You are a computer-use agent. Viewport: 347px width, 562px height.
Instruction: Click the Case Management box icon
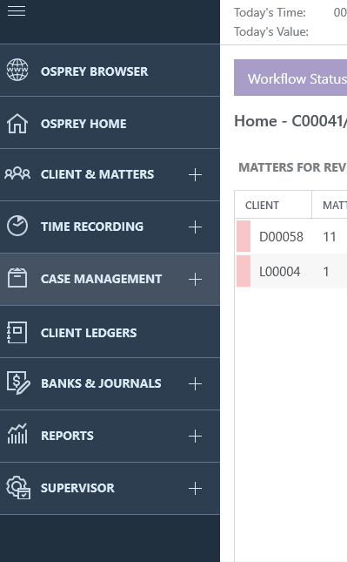pos(17,278)
